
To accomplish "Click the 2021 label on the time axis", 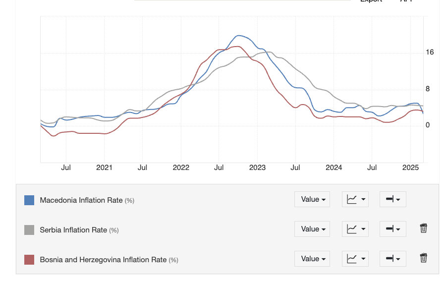I will [x=104, y=168].
